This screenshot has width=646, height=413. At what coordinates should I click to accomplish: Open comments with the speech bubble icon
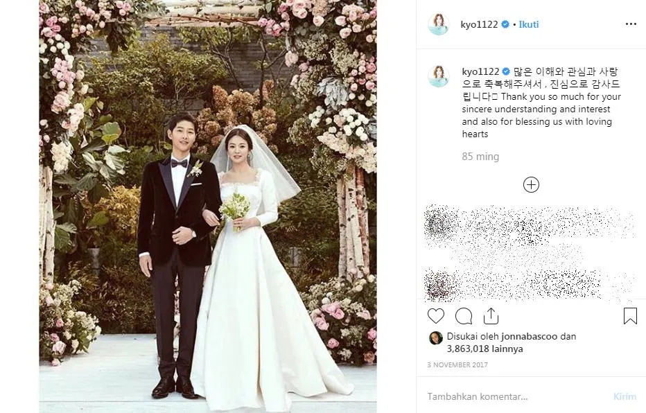coord(464,316)
